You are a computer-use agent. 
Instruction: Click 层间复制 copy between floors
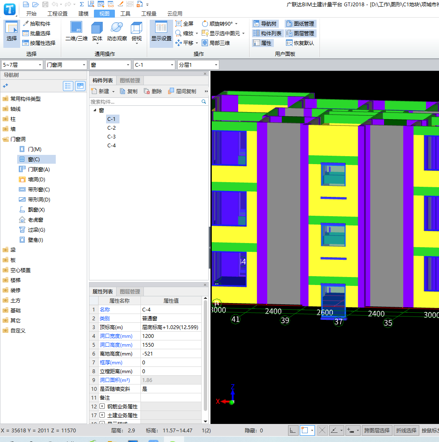[182, 92]
